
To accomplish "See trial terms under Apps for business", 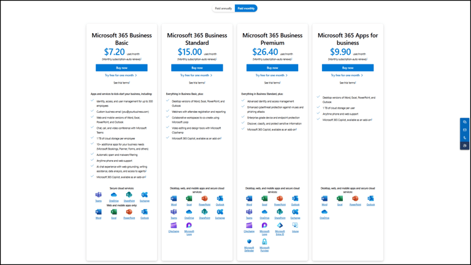I will coord(348,83).
